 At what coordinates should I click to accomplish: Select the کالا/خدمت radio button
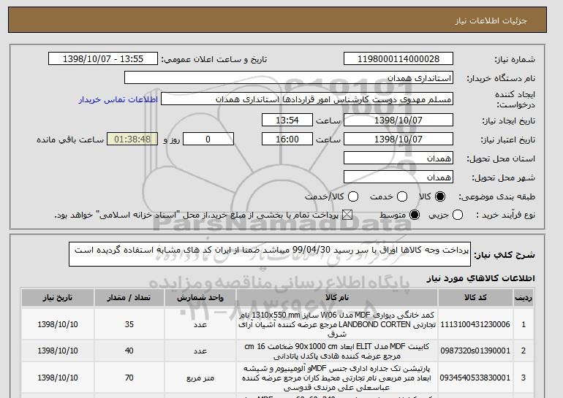(353, 196)
